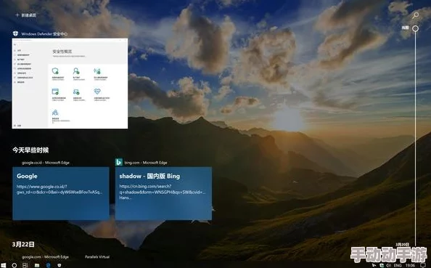Click the www.google.co.id URL text
Image resolution: width=431 pixels, height=268 pixels.
tap(59, 190)
